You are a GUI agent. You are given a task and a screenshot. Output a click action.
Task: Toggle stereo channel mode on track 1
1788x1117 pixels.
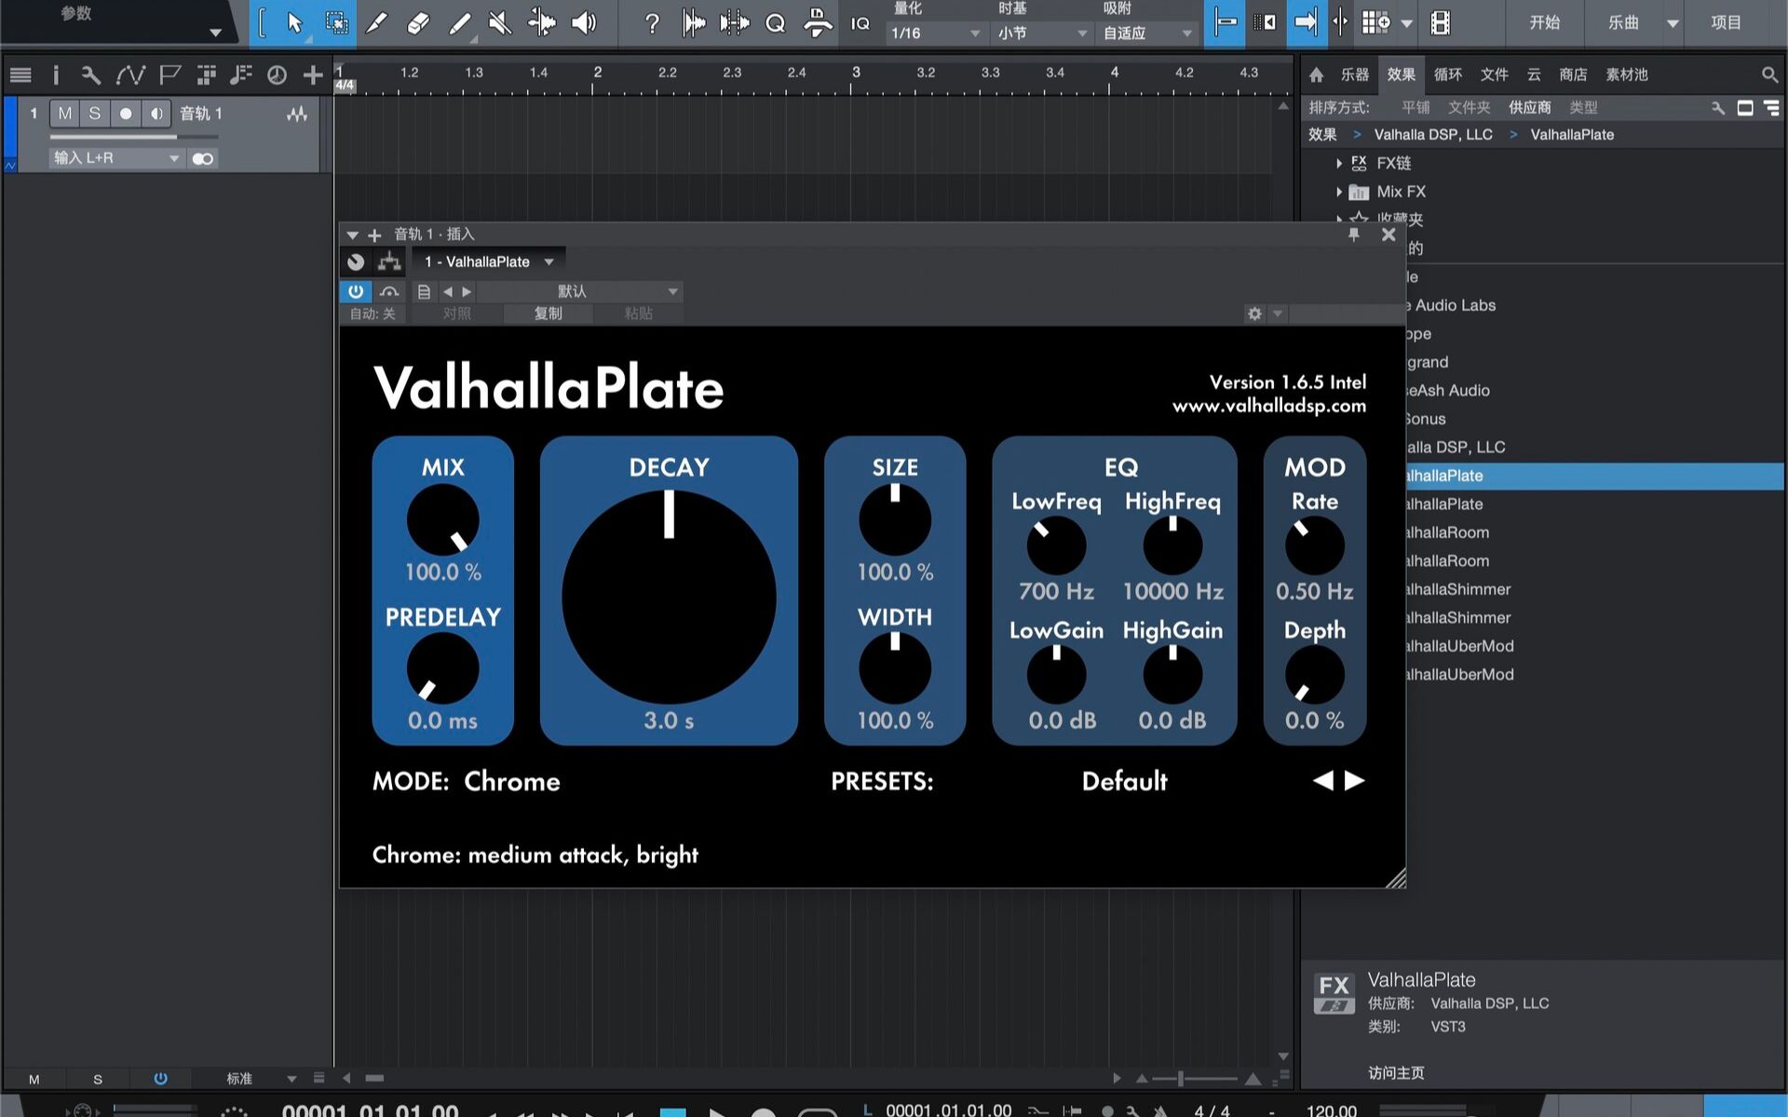[202, 158]
